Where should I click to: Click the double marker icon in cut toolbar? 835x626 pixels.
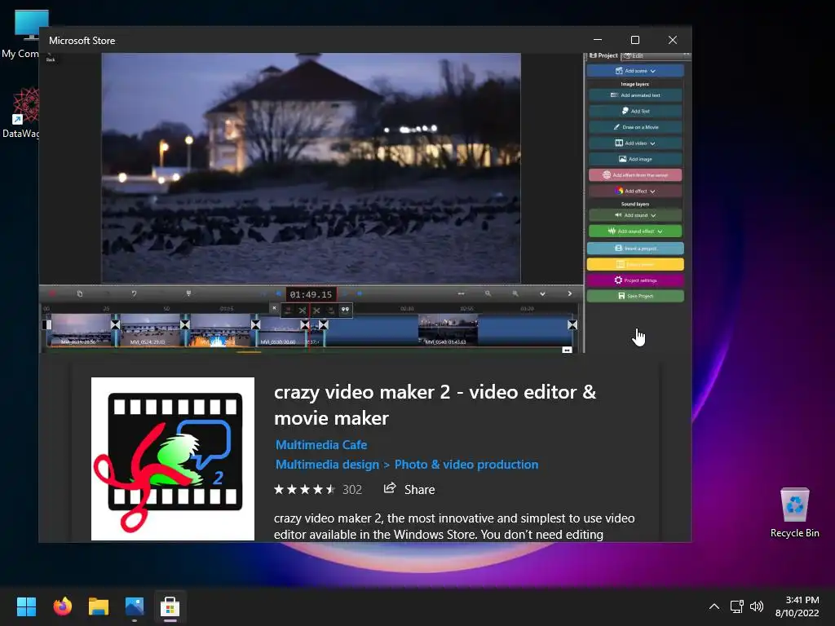[x=345, y=310]
